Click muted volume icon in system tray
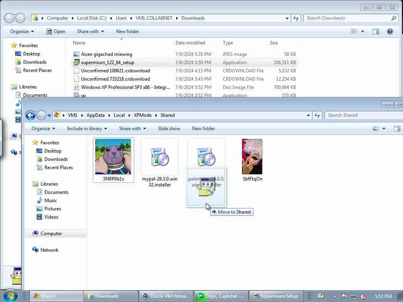The image size is (403, 302). pos(363,296)
